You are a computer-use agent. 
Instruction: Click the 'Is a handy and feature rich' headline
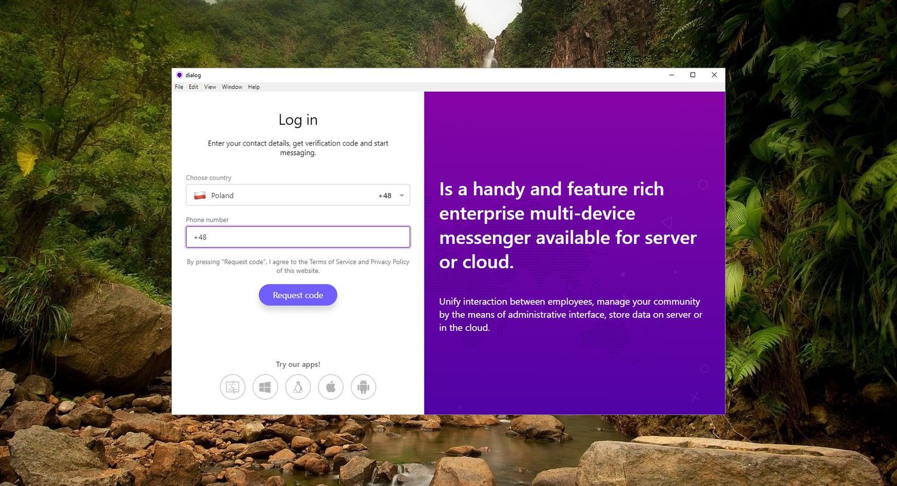(568, 225)
